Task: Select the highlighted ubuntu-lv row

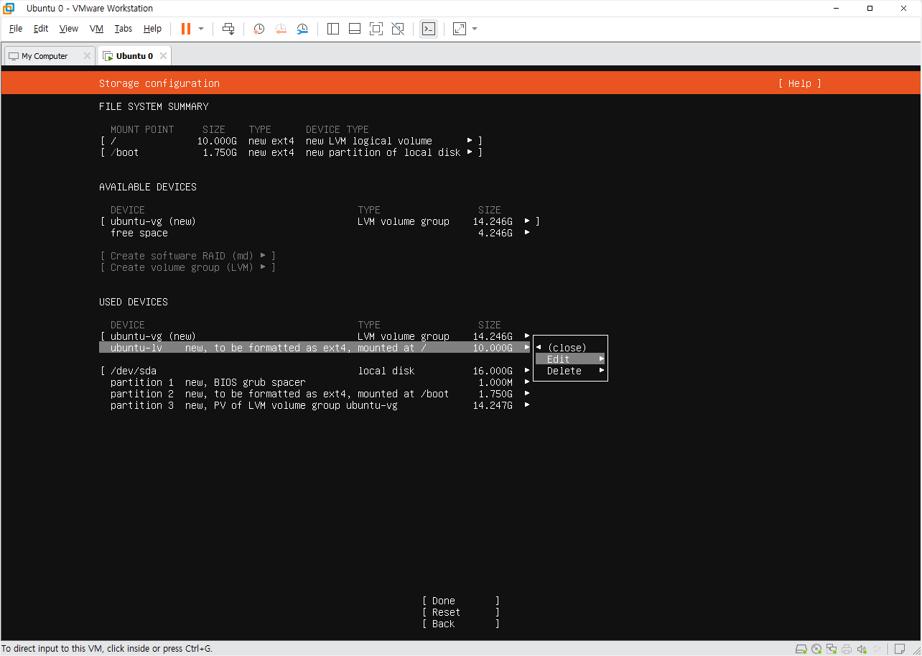Action: (x=315, y=348)
